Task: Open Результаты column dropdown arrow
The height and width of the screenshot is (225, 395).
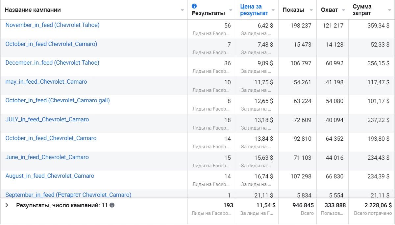Action: [231, 10]
